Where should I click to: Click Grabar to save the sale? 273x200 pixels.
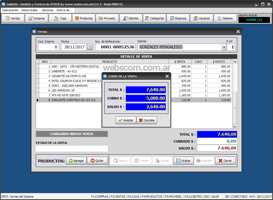pyautogui.click(x=183, y=161)
